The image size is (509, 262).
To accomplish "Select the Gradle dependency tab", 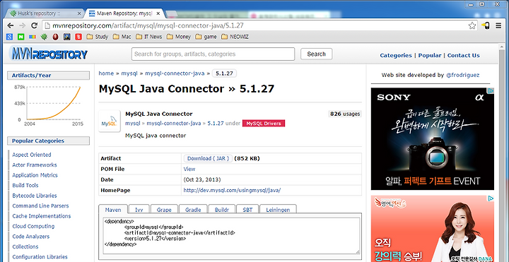I will click(193, 210).
